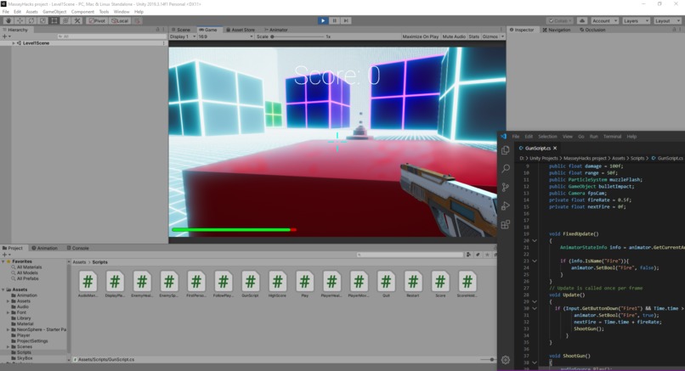The height and width of the screenshot is (371, 685).
Task: Toggle Mute Audio in Game view
Action: tap(454, 37)
